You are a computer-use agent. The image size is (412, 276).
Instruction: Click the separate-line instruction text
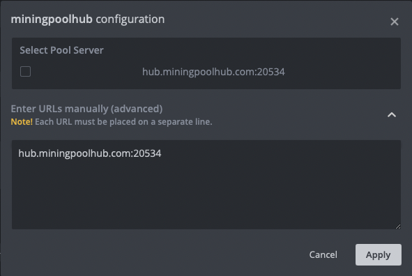click(123, 122)
